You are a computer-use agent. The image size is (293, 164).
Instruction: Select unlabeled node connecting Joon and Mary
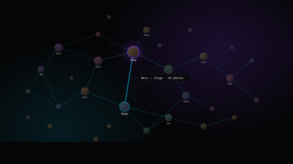pyautogui.click(x=98, y=34)
